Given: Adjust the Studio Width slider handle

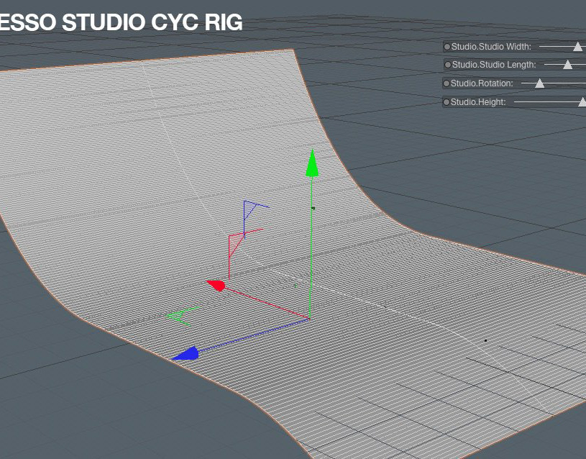Looking at the screenshot, I should (578, 47).
